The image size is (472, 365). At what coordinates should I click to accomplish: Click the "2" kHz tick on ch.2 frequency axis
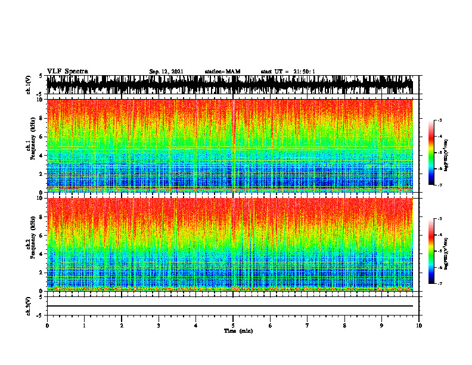coord(42,273)
